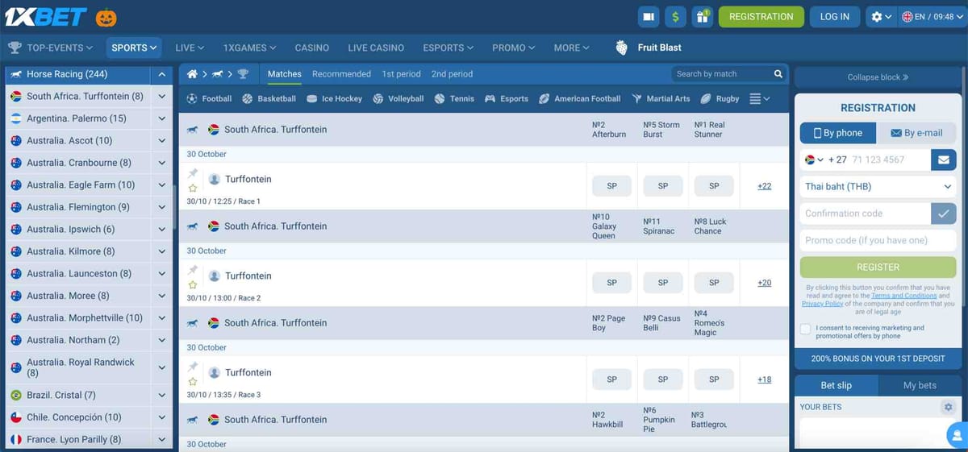Switch to the My bets tab
This screenshot has width=968, height=452.
point(920,385)
